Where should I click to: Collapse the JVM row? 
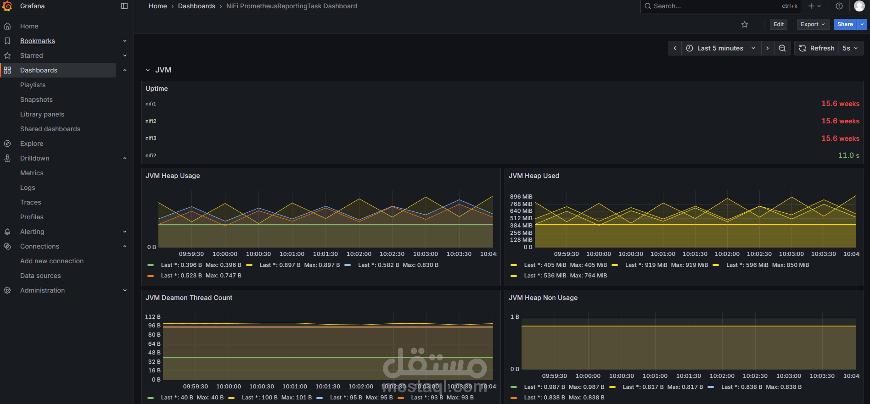point(159,70)
